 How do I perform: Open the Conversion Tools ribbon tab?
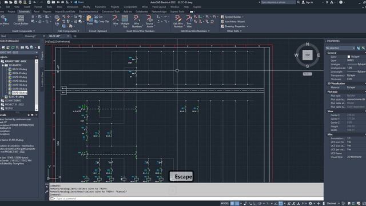point(110,11)
